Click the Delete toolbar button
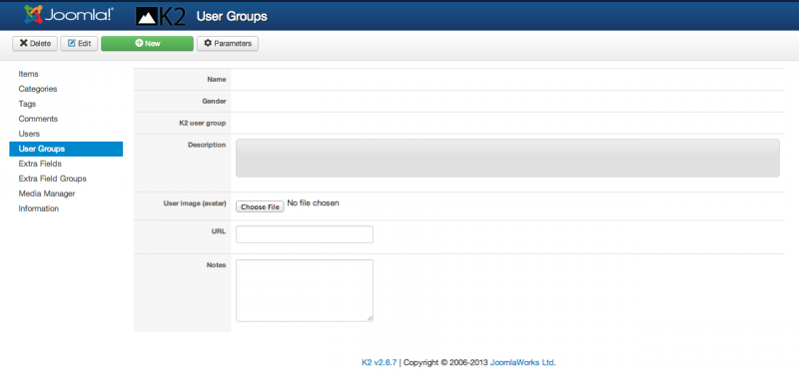This screenshot has height=374, width=799. point(35,43)
